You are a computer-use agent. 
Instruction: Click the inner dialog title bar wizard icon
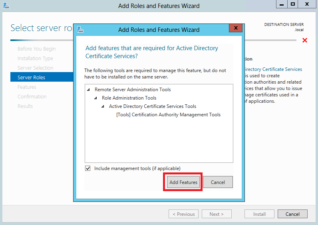coord(80,29)
